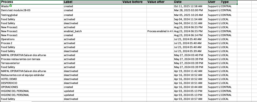
Task: Click the Value before header cell
Action: [134, 2]
